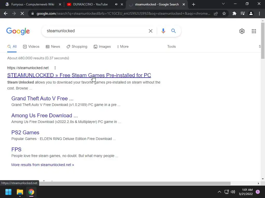Screen dimensions: 265x198
Task: Click the scroll-right arrow on horizontal scrollbar
Action: 258,183
